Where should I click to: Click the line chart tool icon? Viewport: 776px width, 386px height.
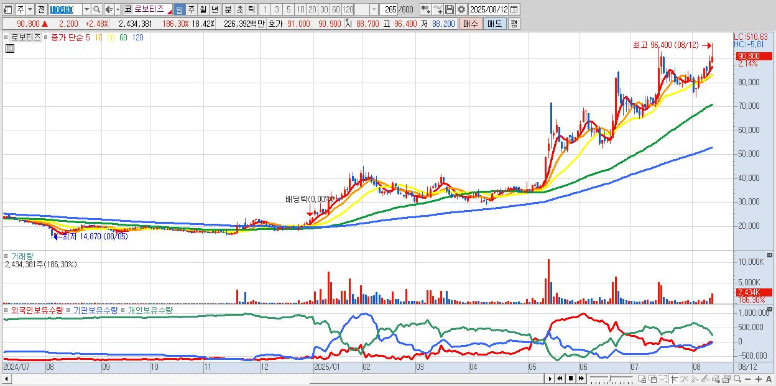(438, 9)
